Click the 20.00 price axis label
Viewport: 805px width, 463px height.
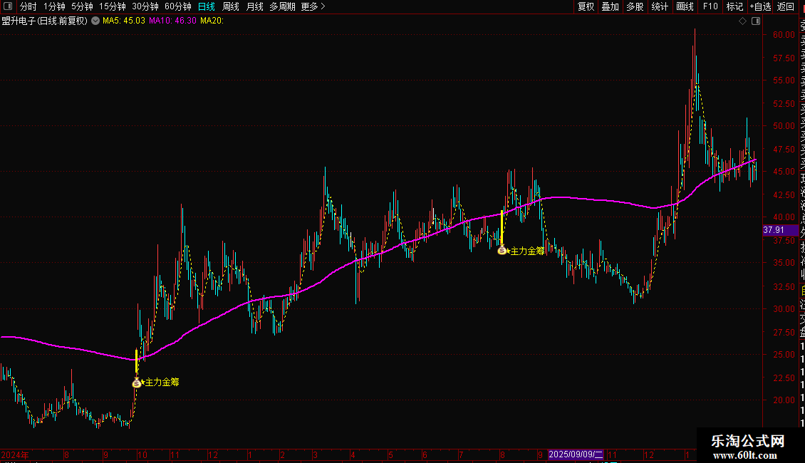(x=784, y=400)
